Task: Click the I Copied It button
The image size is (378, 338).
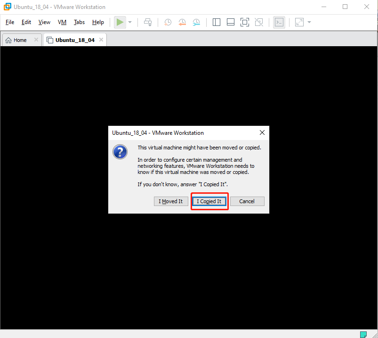Action: coord(209,201)
